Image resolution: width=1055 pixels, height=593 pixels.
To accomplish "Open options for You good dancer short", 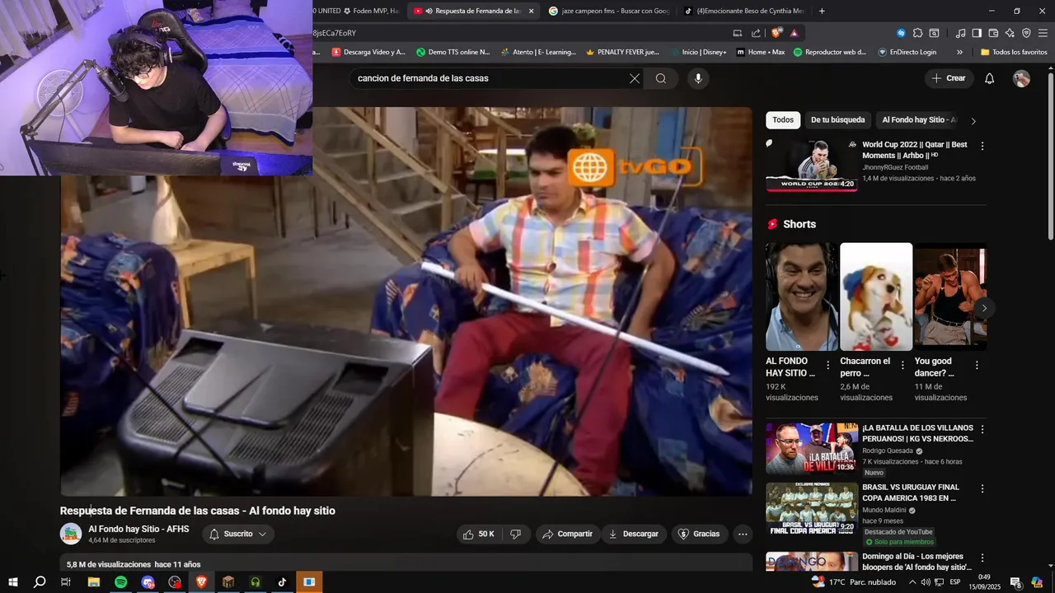I will click(x=977, y=365).
